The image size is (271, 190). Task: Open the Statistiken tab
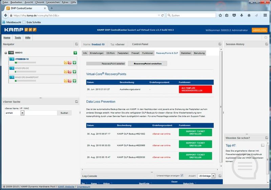point(186,53)
